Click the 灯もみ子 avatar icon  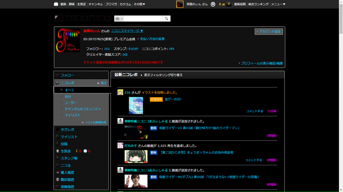(120, 146)
